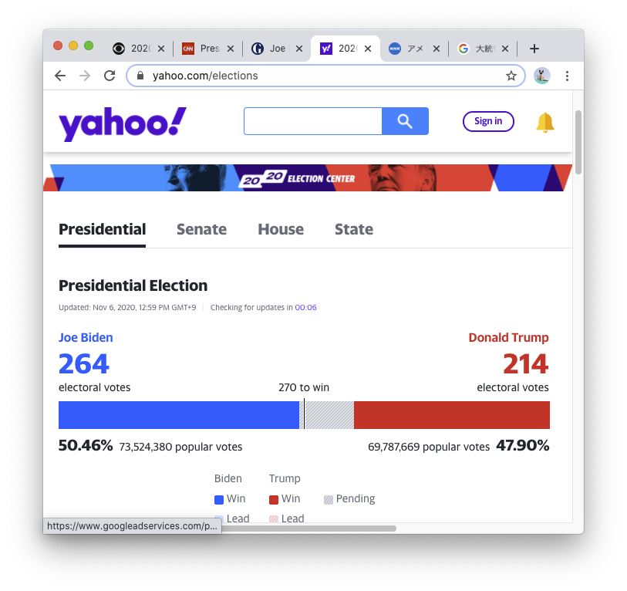The height and width of the screenshot is (591, 627).
Task: Open the State results tab
Action: click(354, 229)
